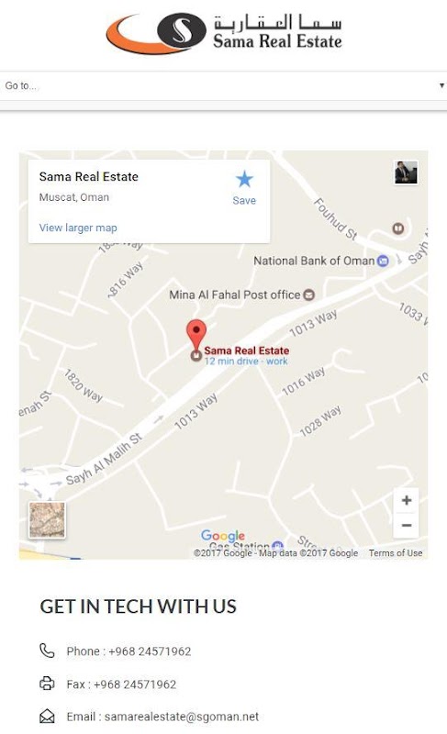The image size is (447, 734).
Task: Zoom in the map with plus button
Action: pyautogui.click(x=407, y=500)
